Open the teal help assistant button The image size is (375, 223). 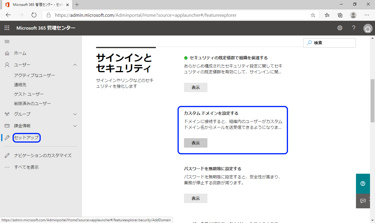[363, 184]
